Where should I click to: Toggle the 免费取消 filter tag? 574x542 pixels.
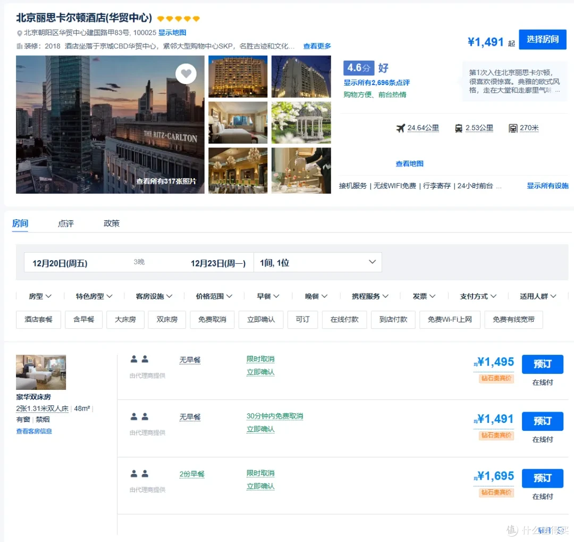pos(212,320)
